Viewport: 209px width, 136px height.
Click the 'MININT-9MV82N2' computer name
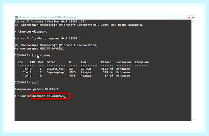click(52, 48)
